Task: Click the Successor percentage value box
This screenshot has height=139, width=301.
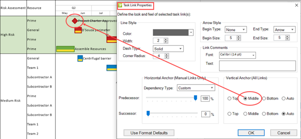Action: coord(206,114)
